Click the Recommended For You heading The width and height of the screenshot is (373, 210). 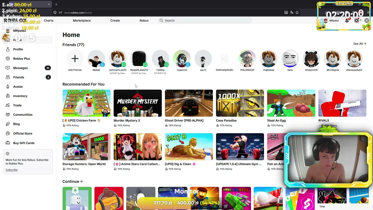(83, 84)
